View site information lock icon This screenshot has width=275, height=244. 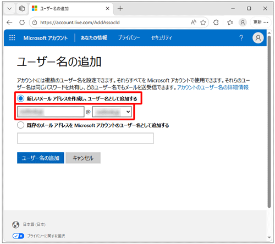35,23
